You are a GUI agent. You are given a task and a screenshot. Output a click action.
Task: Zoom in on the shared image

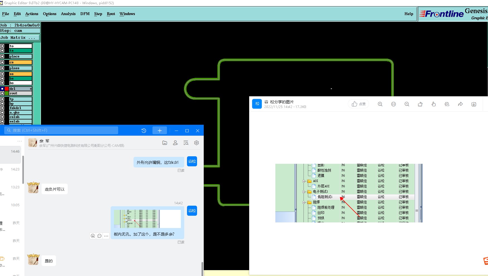coord(380,104)
